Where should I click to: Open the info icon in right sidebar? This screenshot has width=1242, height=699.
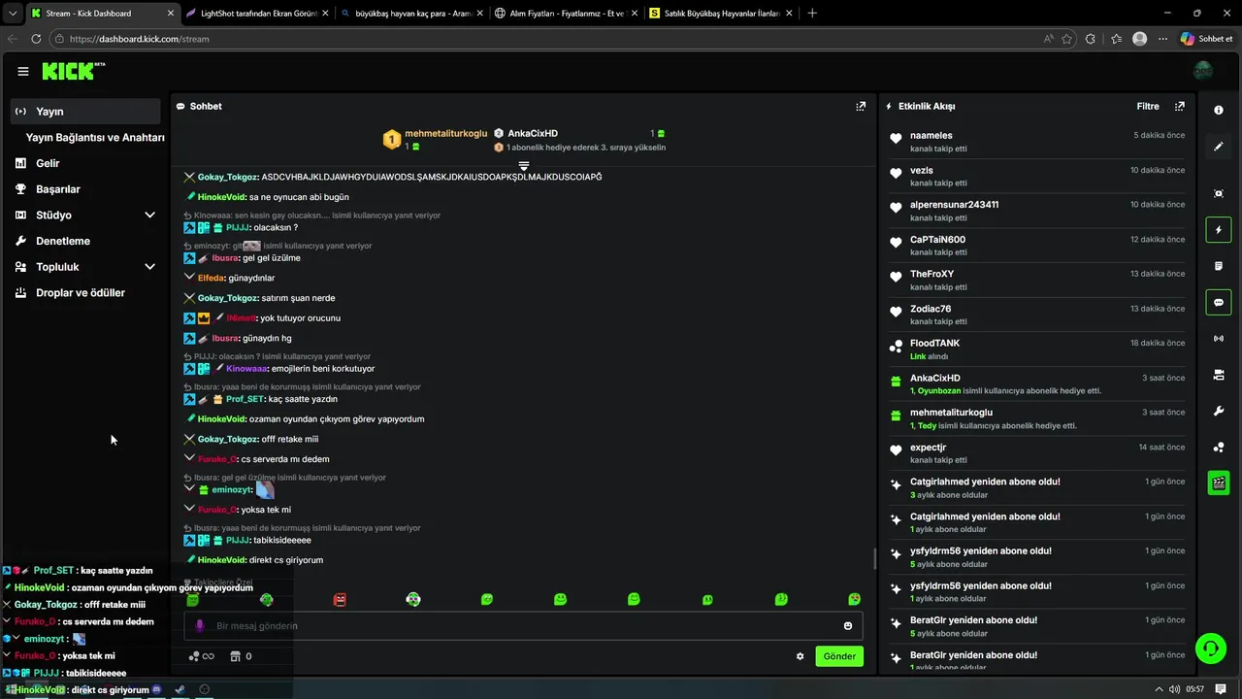click(x=1219, y=111)
